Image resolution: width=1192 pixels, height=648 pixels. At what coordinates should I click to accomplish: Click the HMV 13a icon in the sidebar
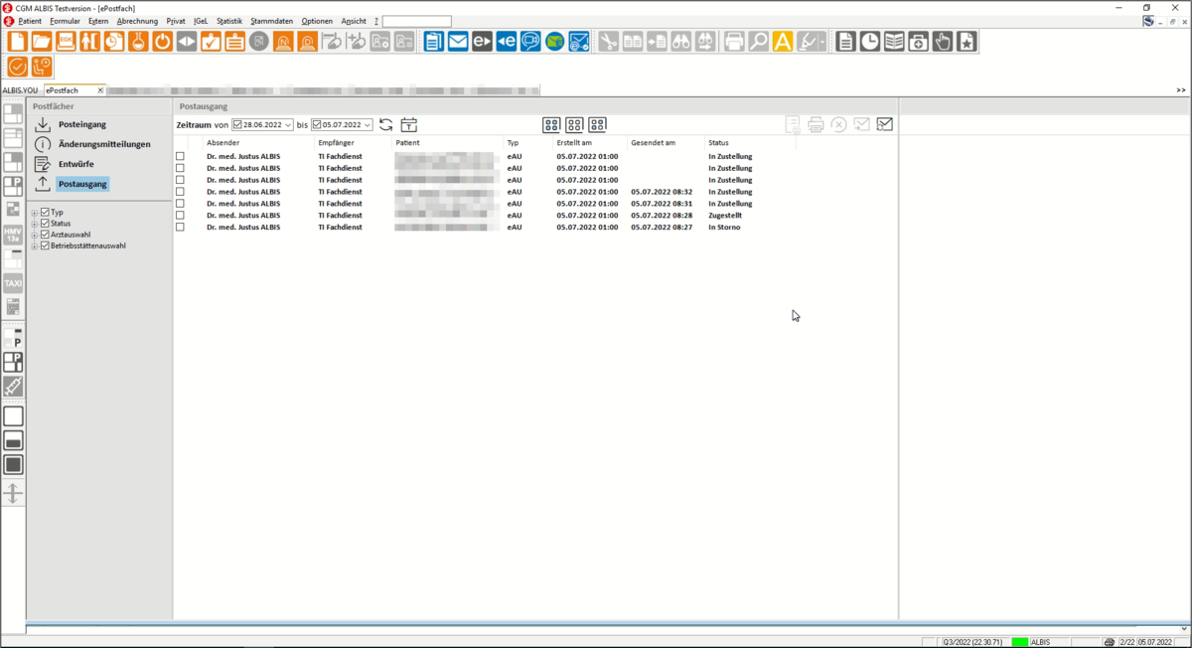coord(13,235)
